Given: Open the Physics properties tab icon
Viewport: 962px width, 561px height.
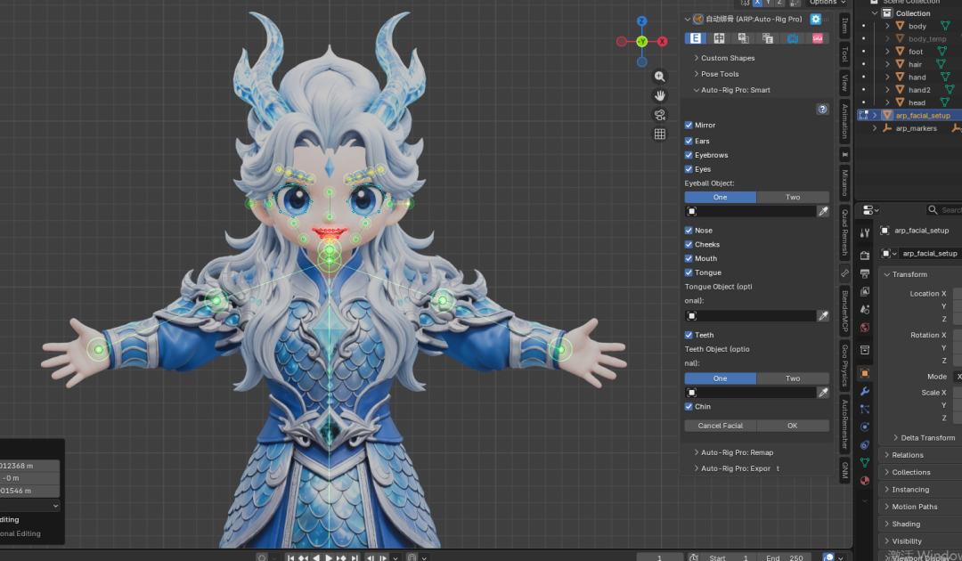Looking at the screenshot, I should click(x=864, y=427).
